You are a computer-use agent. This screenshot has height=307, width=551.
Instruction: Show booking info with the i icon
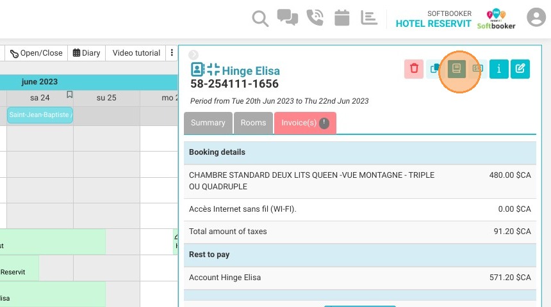click(498, 69)
